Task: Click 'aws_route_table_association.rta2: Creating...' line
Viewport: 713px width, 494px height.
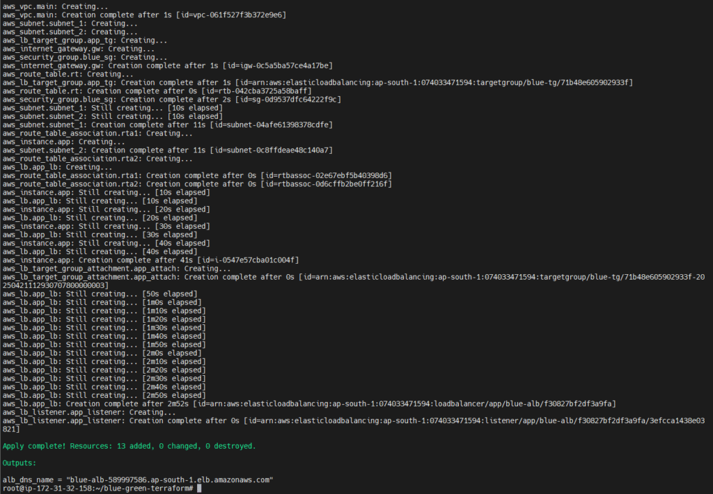Action: (x=97, y=159)
